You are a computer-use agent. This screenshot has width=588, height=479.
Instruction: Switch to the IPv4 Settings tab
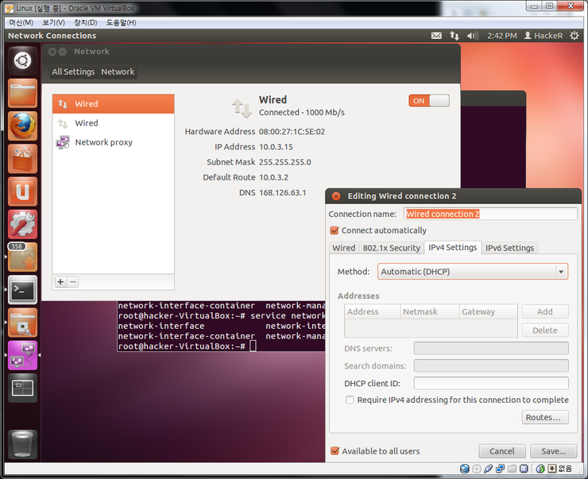click(x=453, y=247)
